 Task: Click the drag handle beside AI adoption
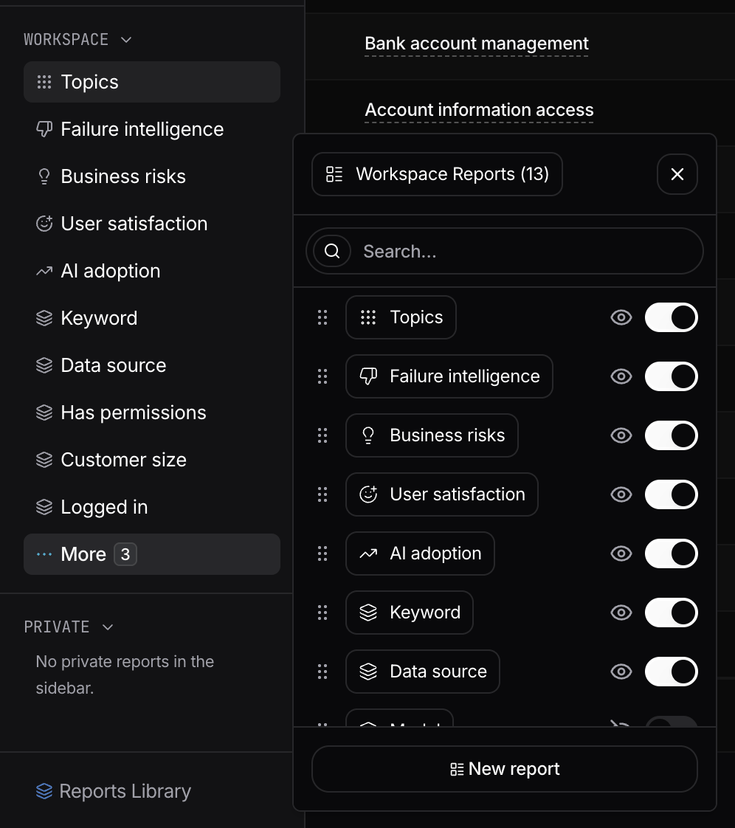point(322,553)
